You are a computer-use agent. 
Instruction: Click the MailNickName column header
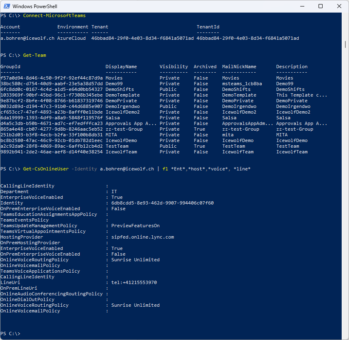[x=239, y=67]
